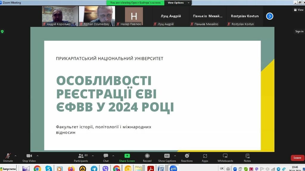The width and height of the screenshot is (305, 171).
Task: Open the Notes panel
Action: [x=247, y=157]
